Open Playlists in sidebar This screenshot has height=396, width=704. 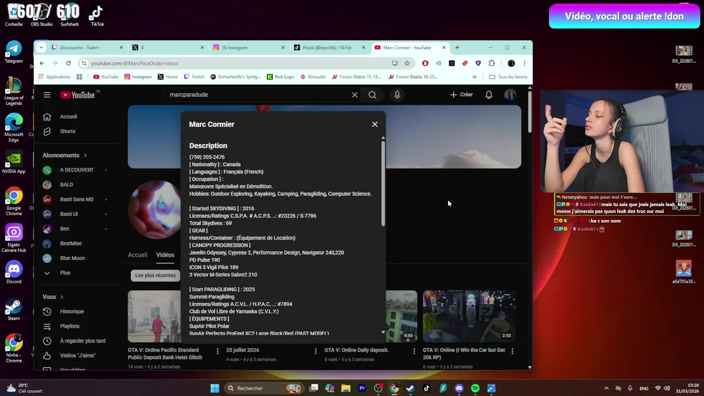tap(69, 326)
